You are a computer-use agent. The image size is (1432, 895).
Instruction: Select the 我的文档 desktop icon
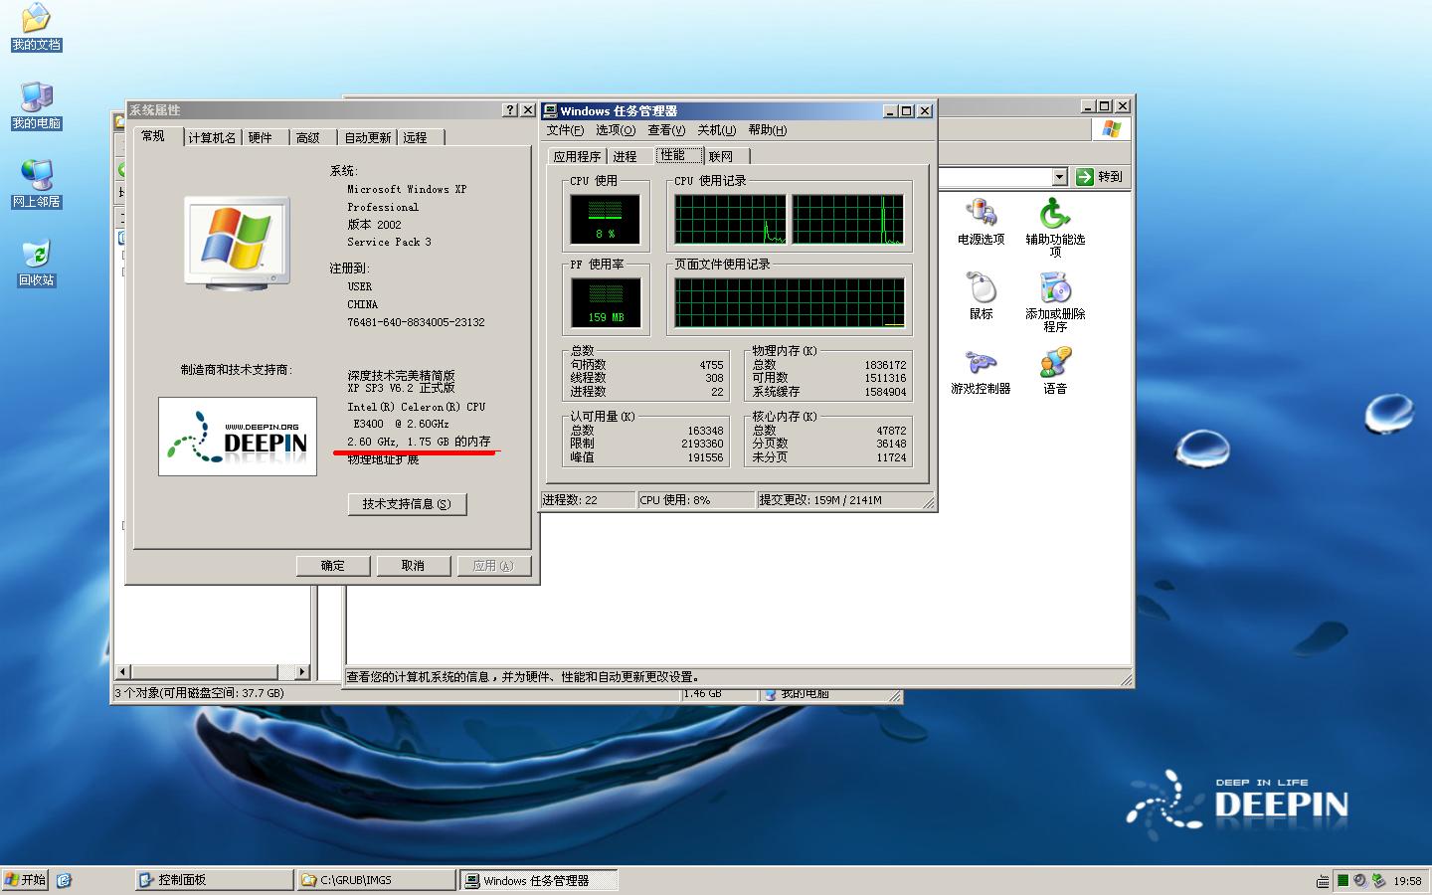point(37,27)
